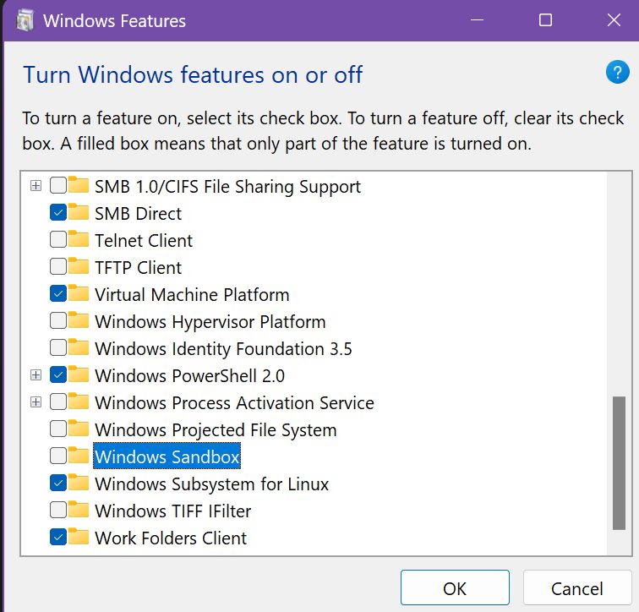The image size is (639, 612).
Task: Disable the Windows Subsystem for Linux checkbox
Action: [x=58, y=484]
